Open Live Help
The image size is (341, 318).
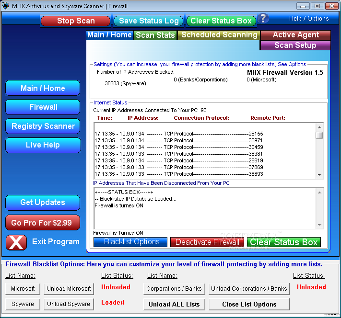[x=43, y=145]
